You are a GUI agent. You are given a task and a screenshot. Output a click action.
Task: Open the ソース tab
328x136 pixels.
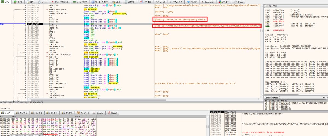click(x=161, y=2)
